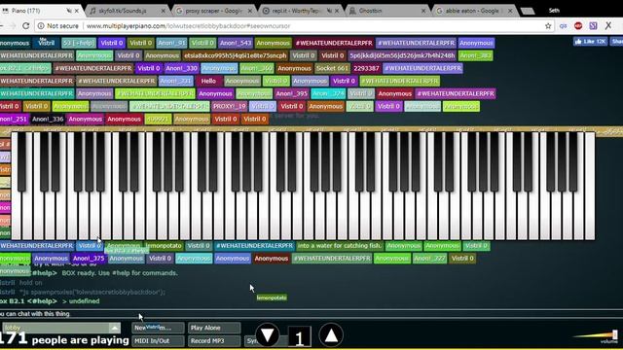Lower the octave with the down arrow
The width and height of the screenshot is (623, 350).
pyautogui.click(x=268, y=335)
